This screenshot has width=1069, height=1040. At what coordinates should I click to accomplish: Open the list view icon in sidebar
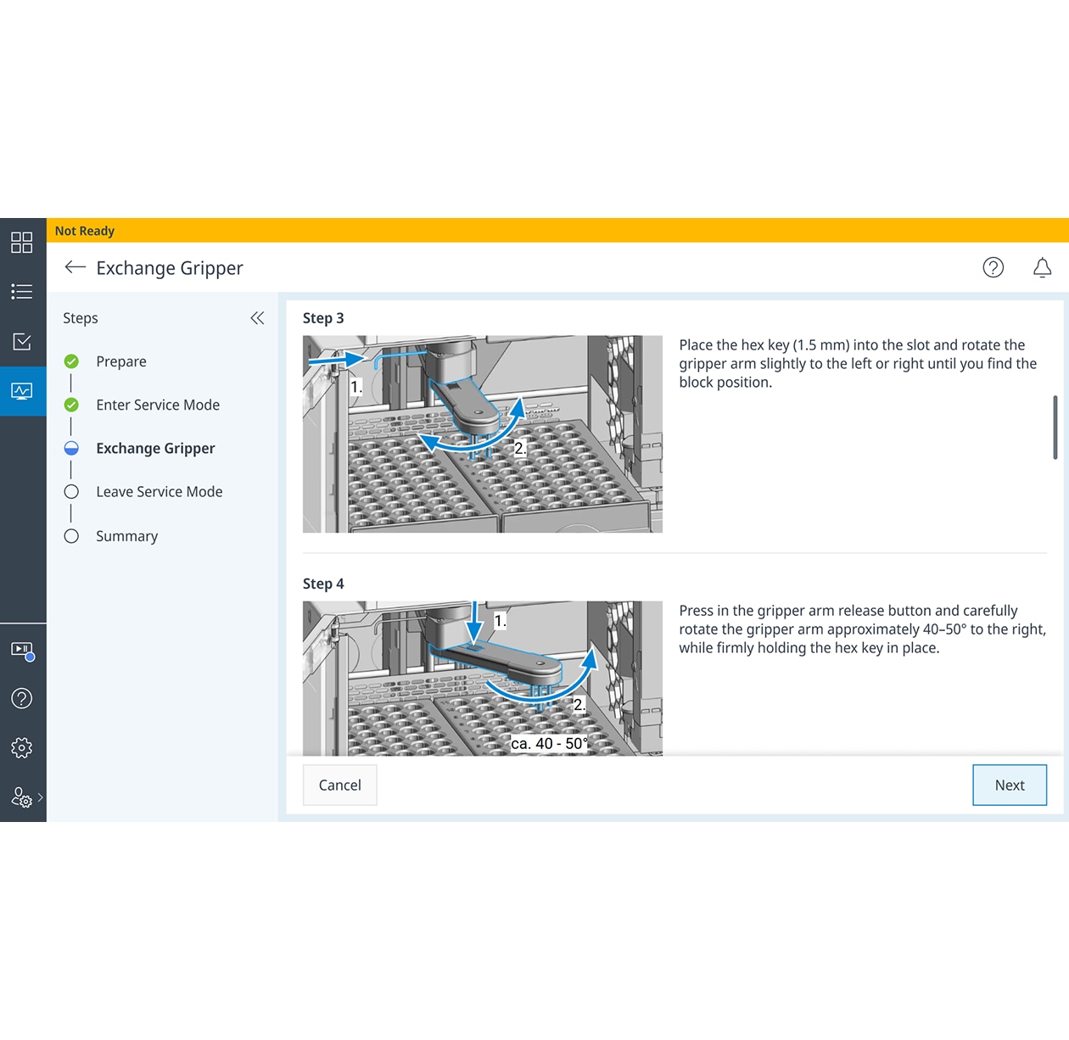(22, 292)
